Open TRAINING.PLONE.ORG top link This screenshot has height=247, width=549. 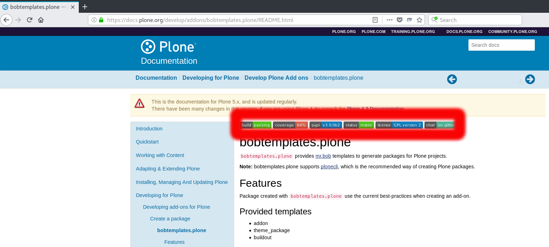coord(413,32)
